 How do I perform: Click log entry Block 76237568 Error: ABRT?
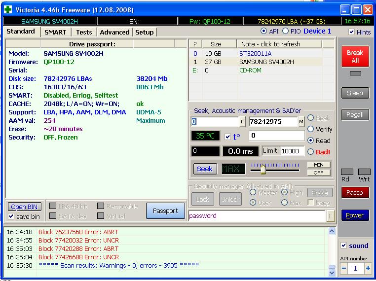click(x=78, y=232)
